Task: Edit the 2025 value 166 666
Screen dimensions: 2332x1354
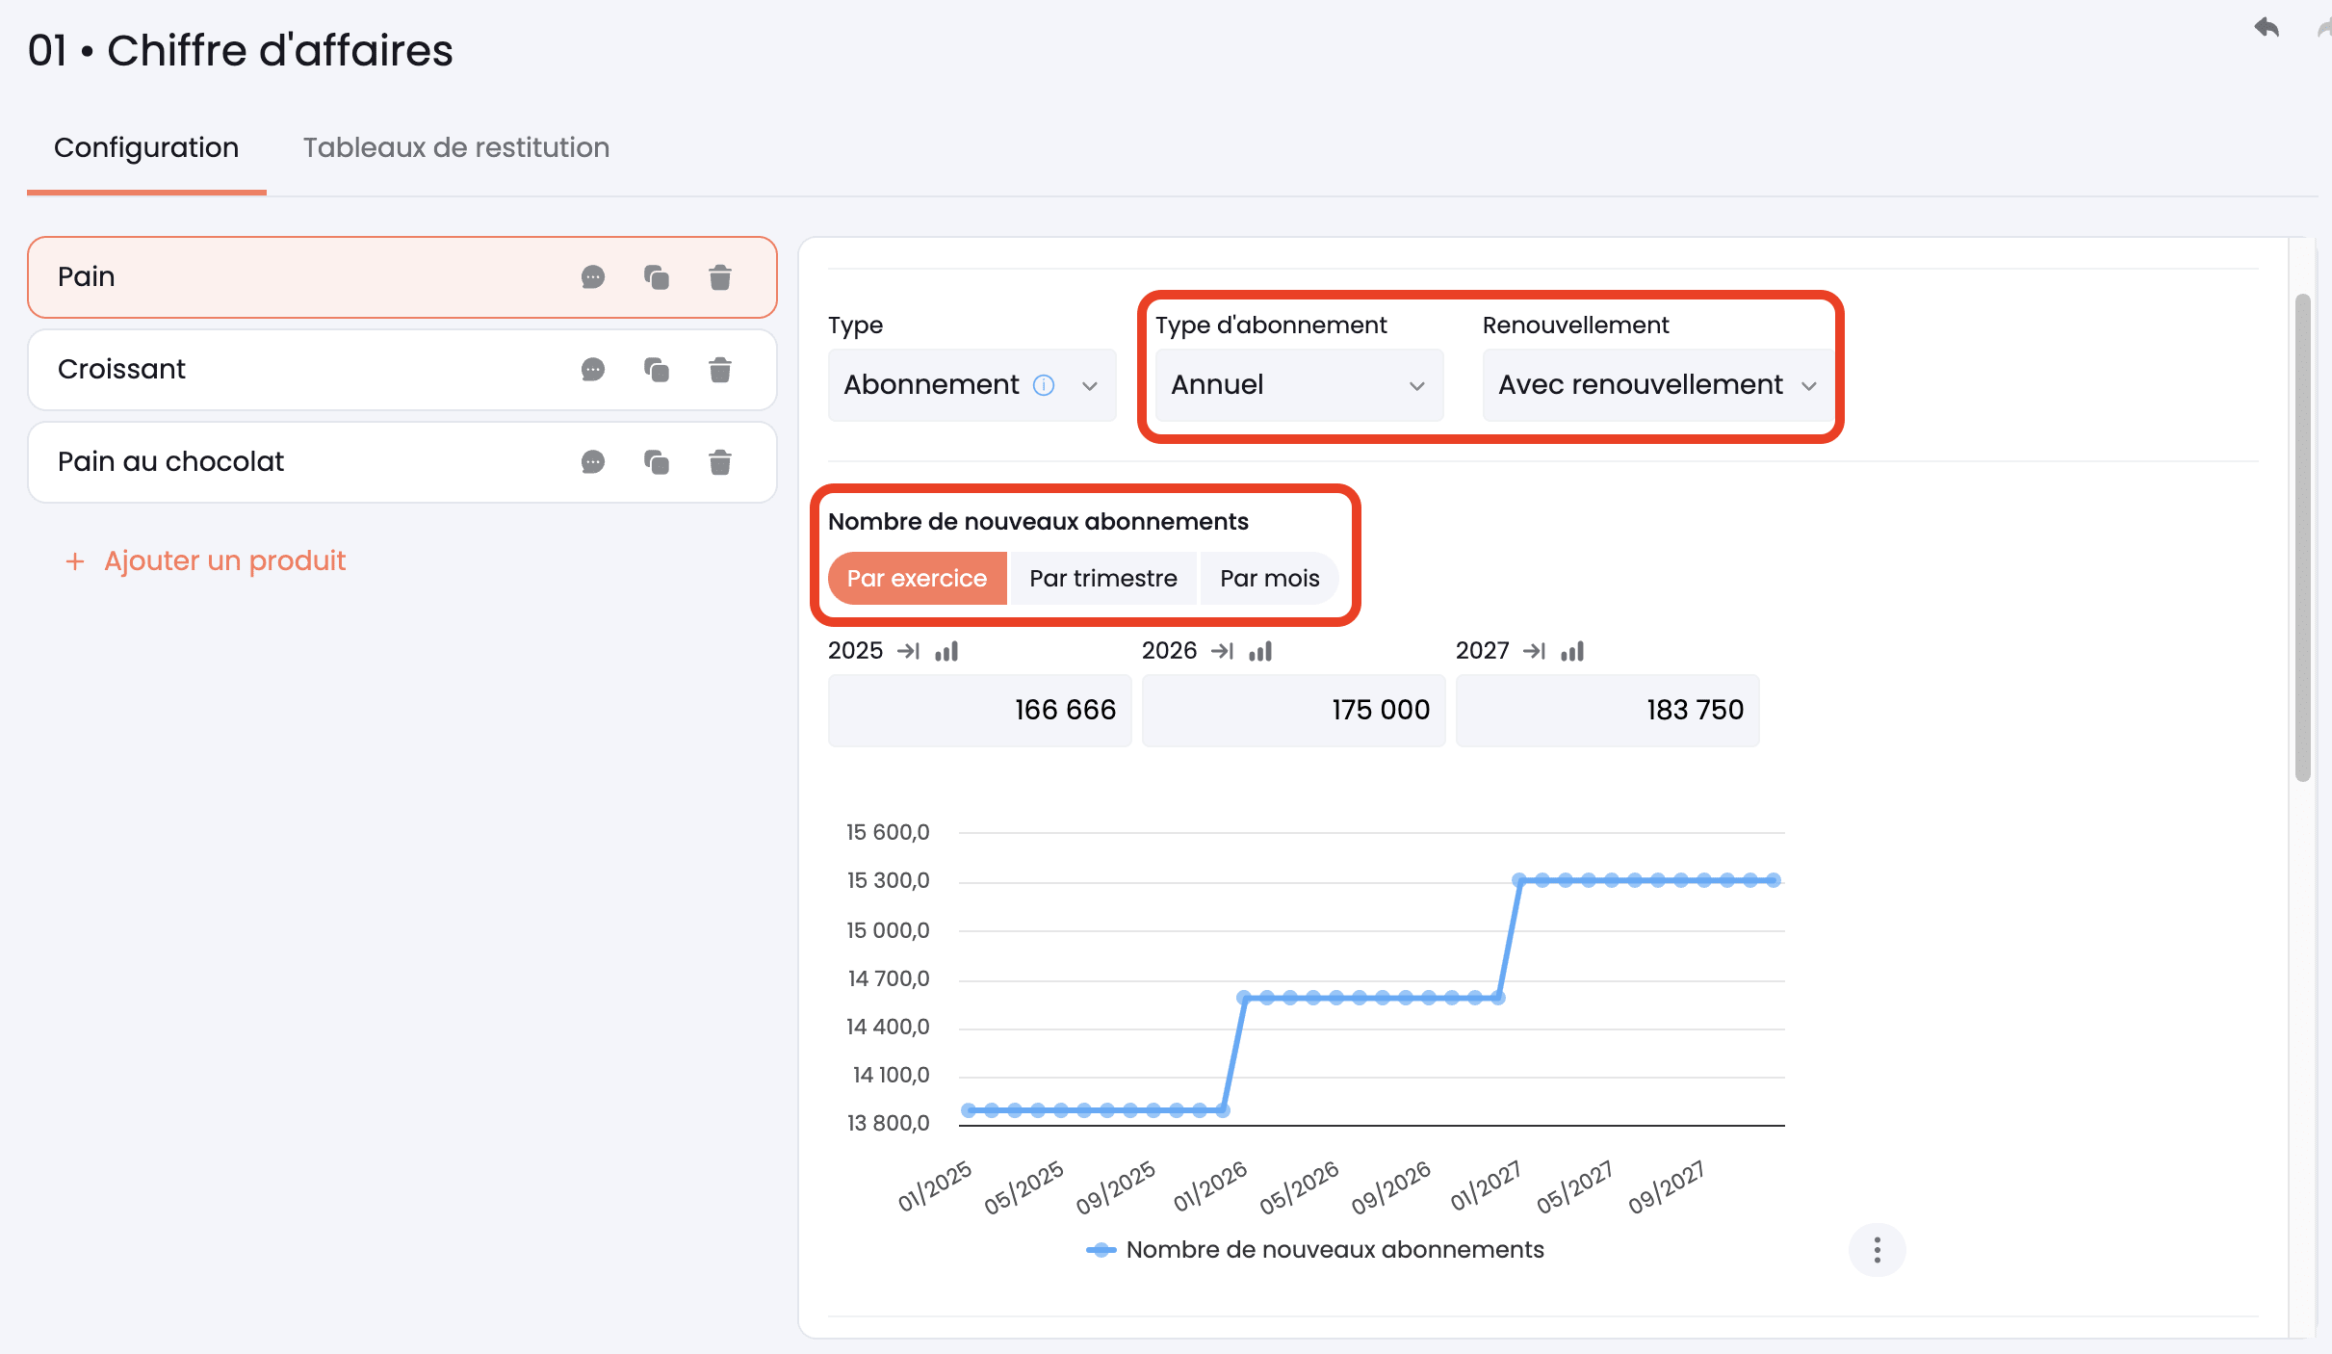Action: click(x=979, y=711)
